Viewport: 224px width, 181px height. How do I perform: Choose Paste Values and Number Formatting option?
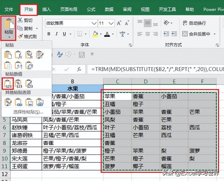pos(19,84)
